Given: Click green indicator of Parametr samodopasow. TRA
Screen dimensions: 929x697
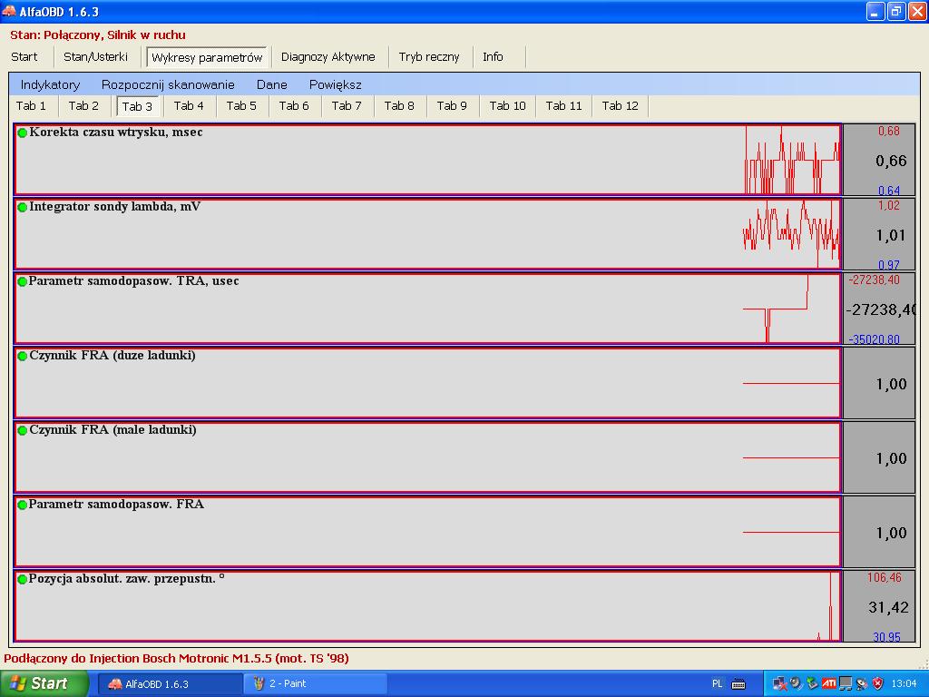Looking at the screenshot, I should pyautogui.click(x=23, y=281).
